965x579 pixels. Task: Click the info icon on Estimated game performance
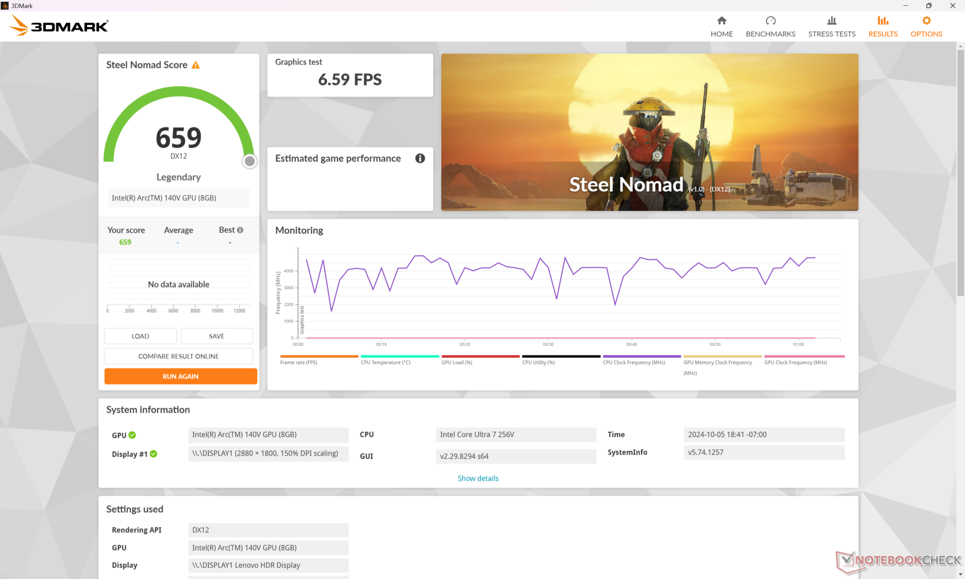pyautogui.click(x=420, y=158)
